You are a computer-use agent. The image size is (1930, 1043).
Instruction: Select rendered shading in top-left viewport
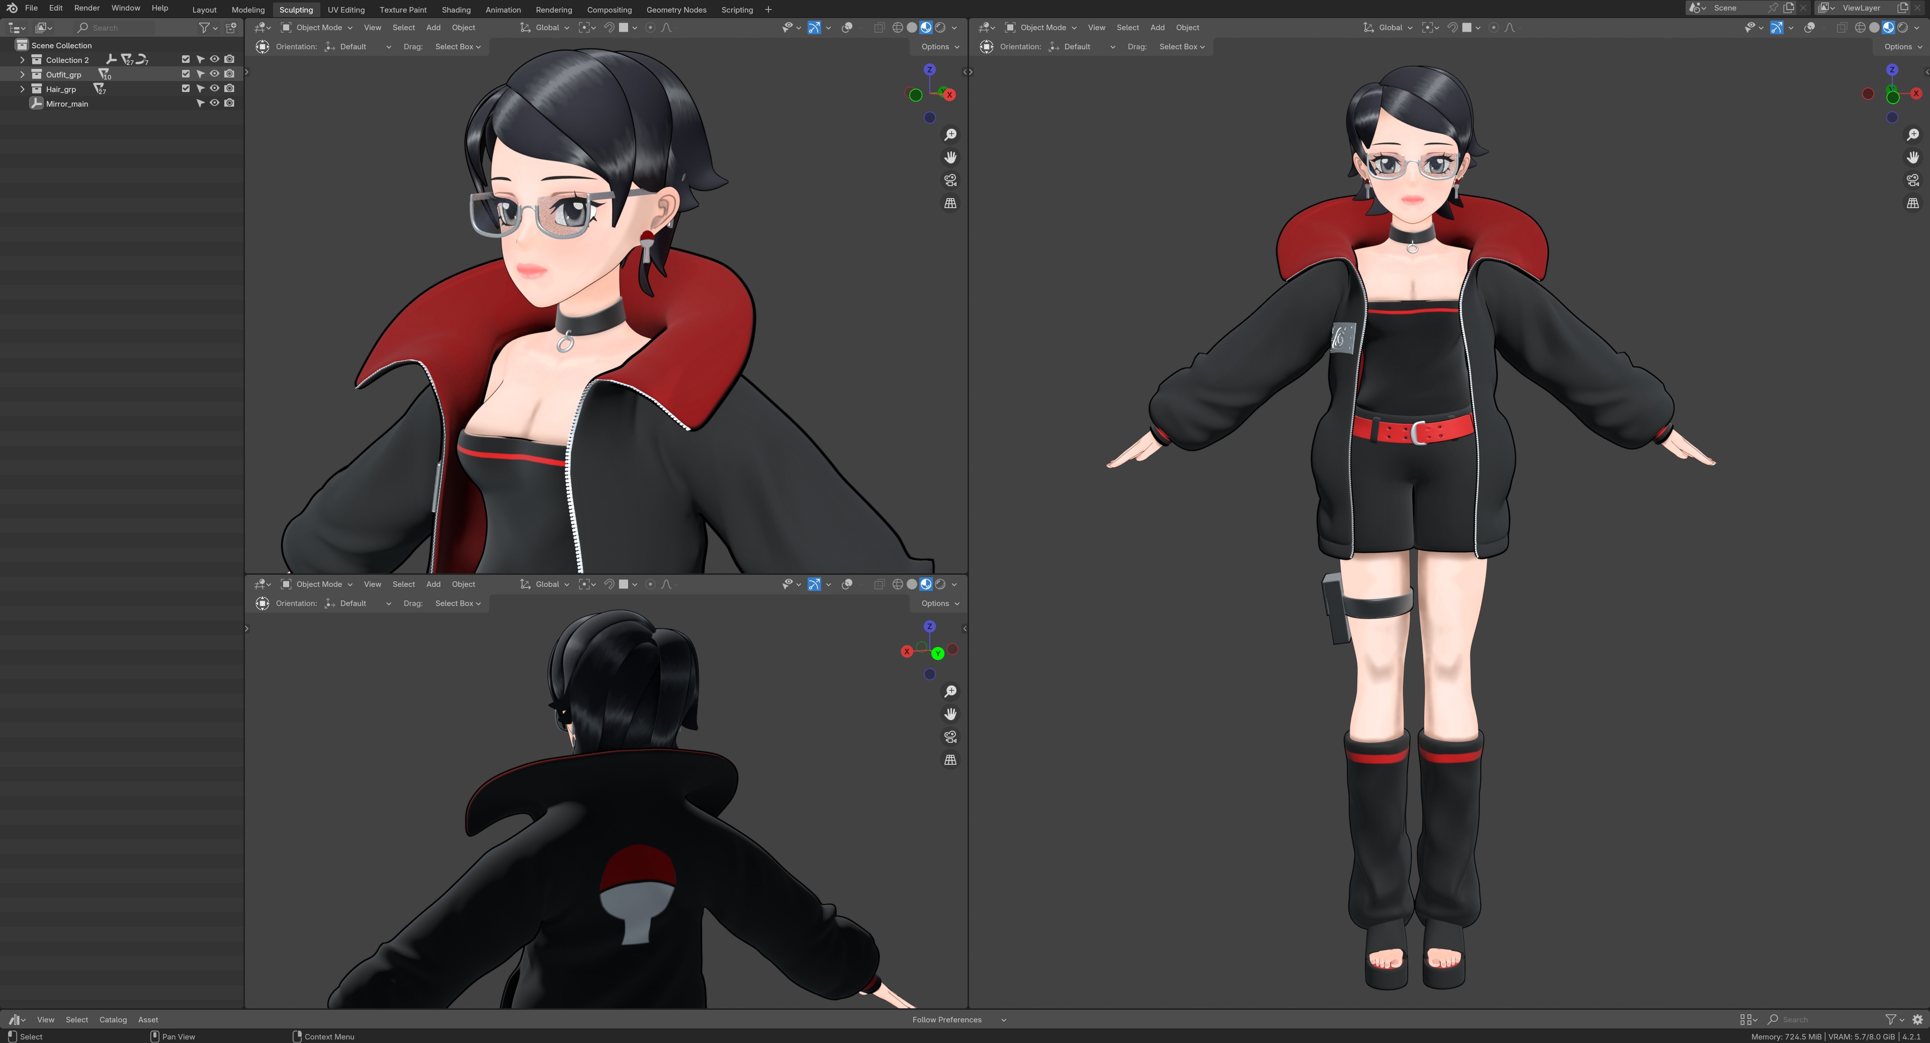(x=940, y=28)
